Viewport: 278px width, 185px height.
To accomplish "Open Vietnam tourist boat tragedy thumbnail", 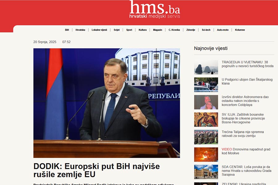I will (x=206, y=67).
